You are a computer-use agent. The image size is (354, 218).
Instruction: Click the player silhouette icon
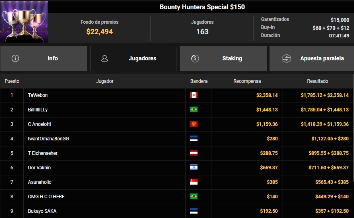(105, 58)
